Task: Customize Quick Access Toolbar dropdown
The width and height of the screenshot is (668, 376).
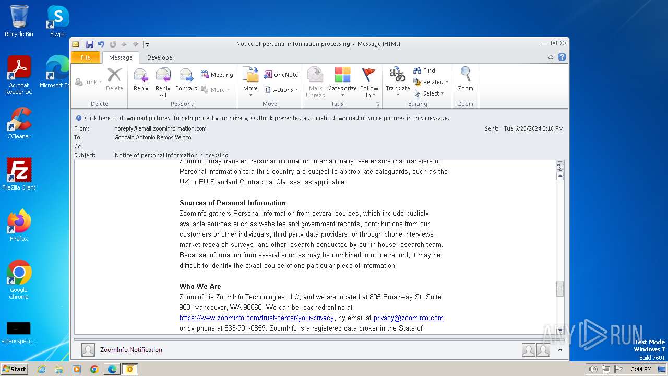Action: pyautogui.click(x=147, y=44)
